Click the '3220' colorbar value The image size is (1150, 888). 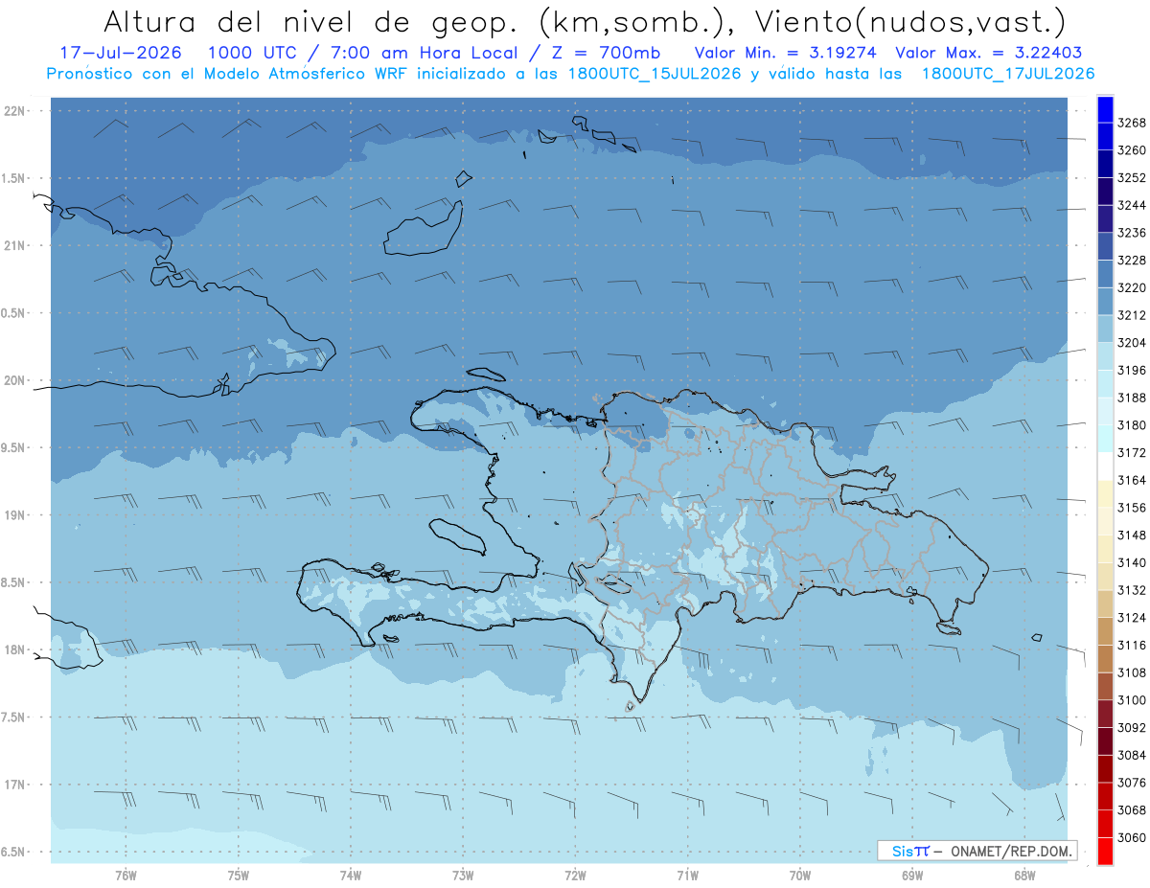point(1131,287)
